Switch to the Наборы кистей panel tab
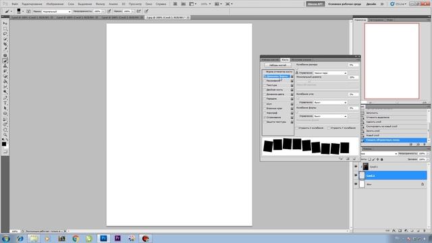 click(270, 59)
